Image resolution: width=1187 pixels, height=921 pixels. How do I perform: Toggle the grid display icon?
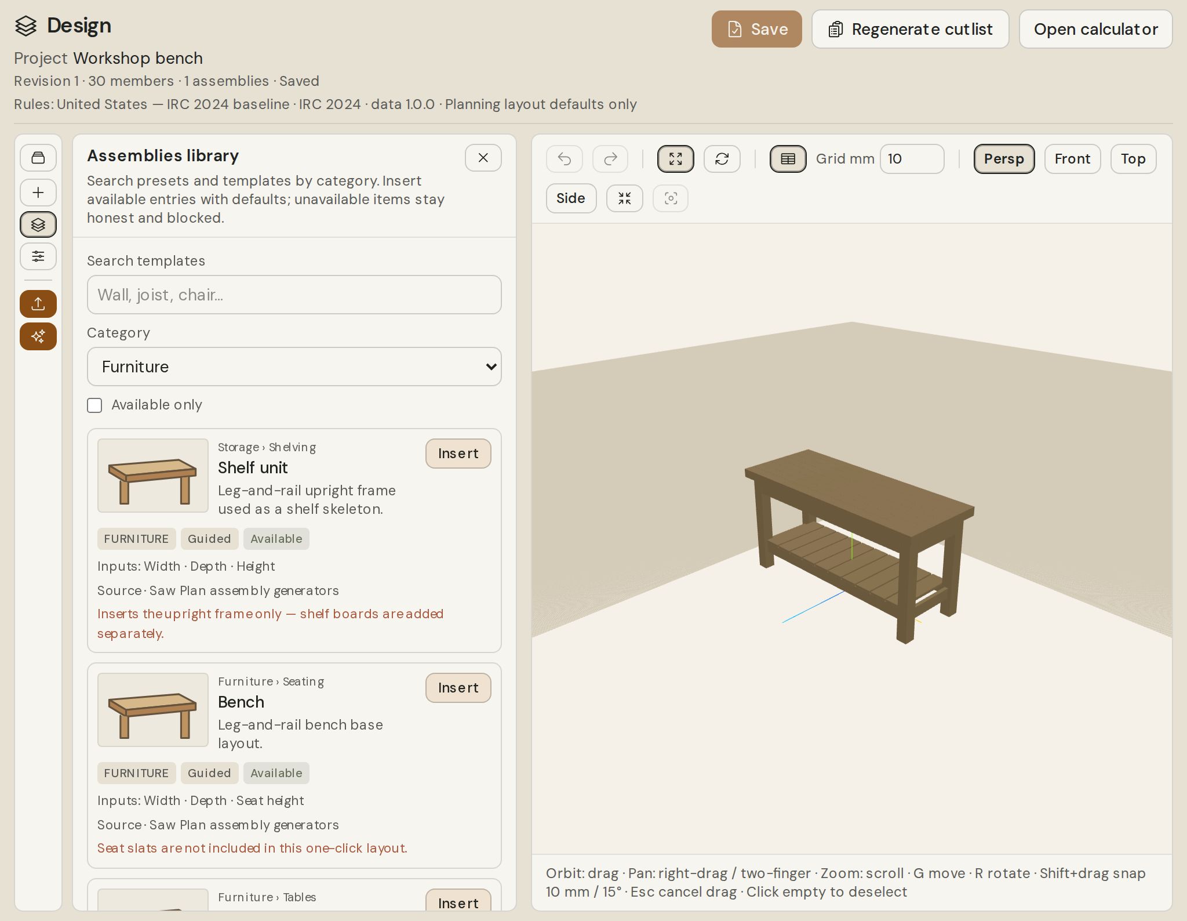coord(788,159)
